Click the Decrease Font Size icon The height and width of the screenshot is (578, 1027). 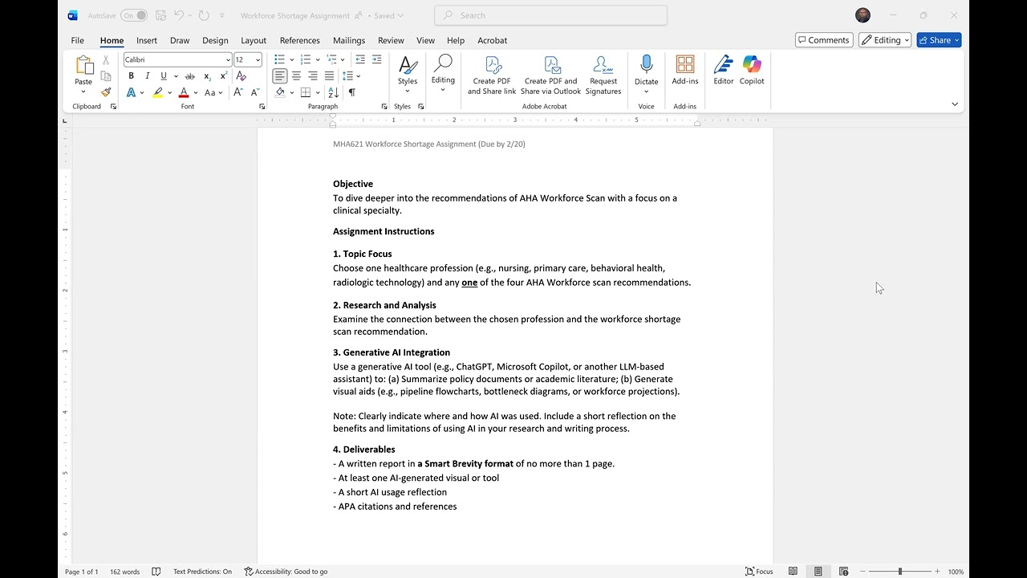(255, 92)
